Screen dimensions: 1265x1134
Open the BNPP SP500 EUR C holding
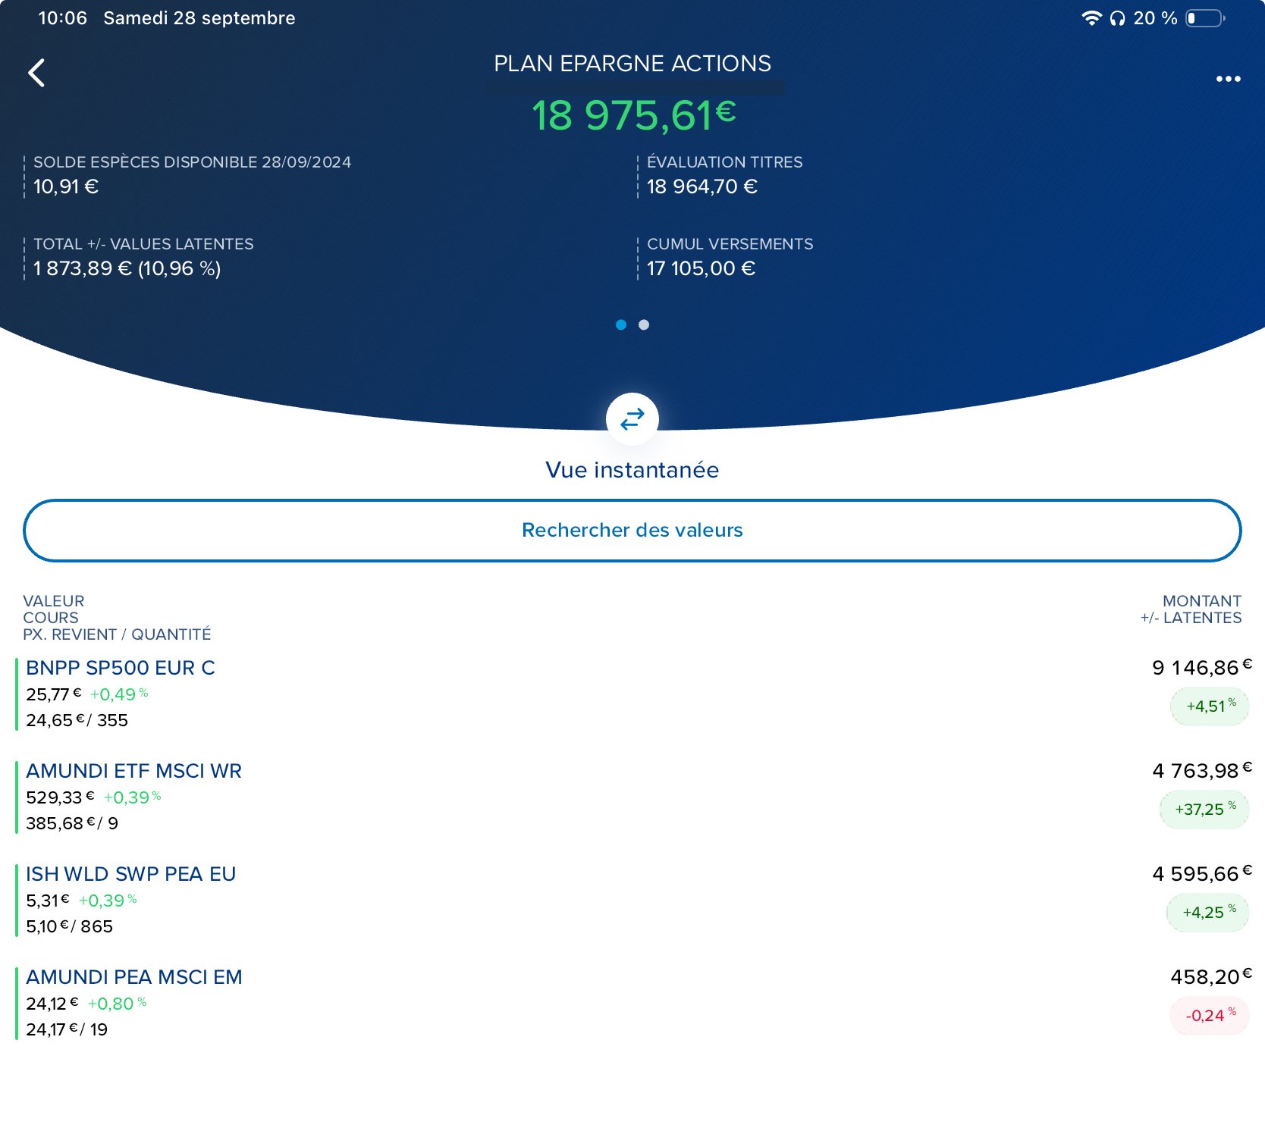pyautogui.click(x=121, y=668)
